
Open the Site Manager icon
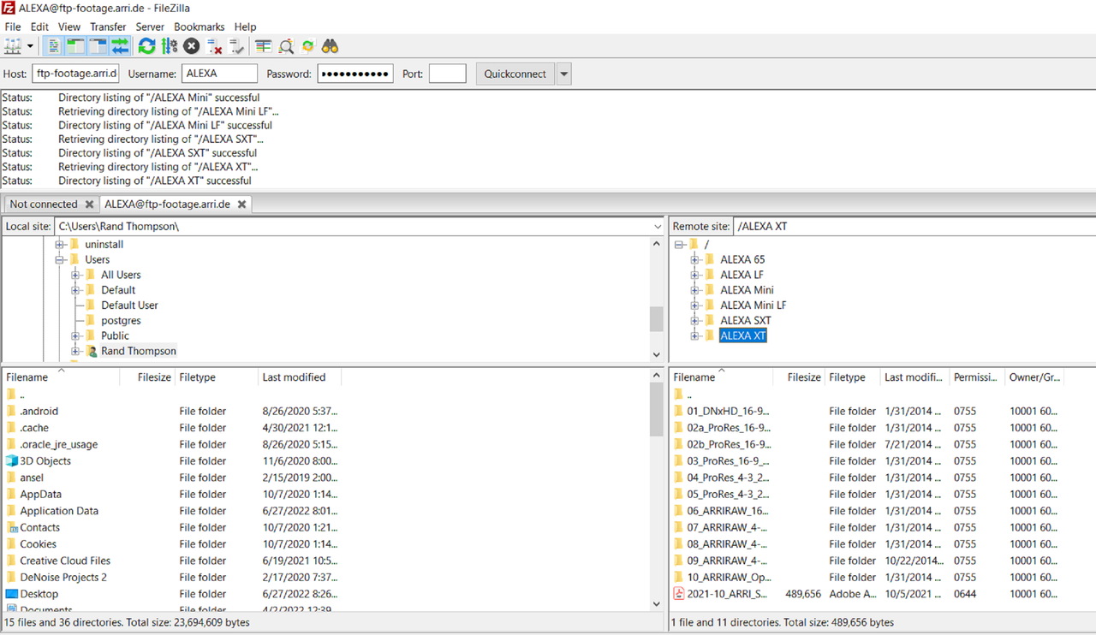click(x=12, y=46)
